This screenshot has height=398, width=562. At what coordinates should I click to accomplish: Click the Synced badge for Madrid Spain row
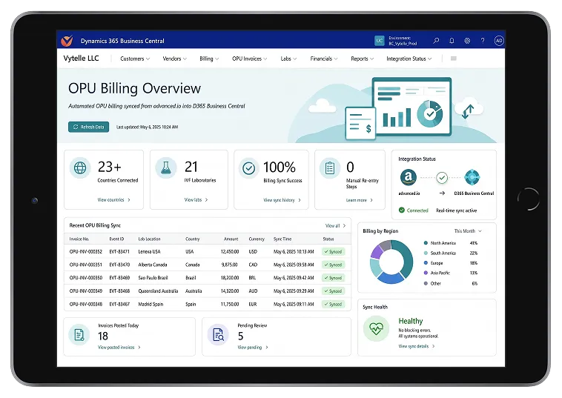coord(334,304)
